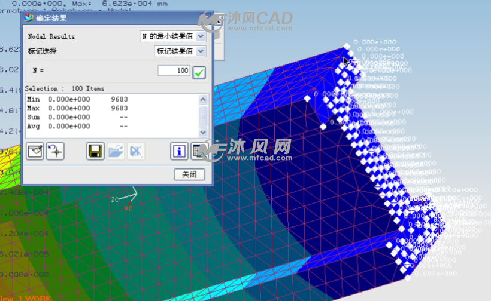Click the reset-pick crosshair icon
Viewport: 491px width, 301px height.
click(x=56, y=152)
